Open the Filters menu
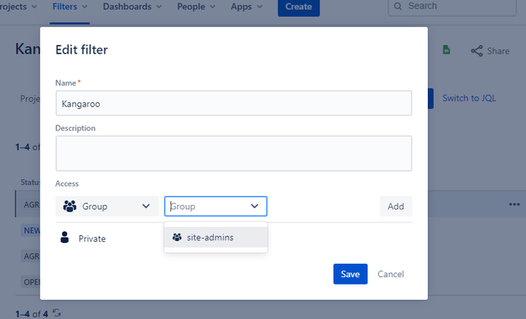The image size is (526, 319). 70,7
